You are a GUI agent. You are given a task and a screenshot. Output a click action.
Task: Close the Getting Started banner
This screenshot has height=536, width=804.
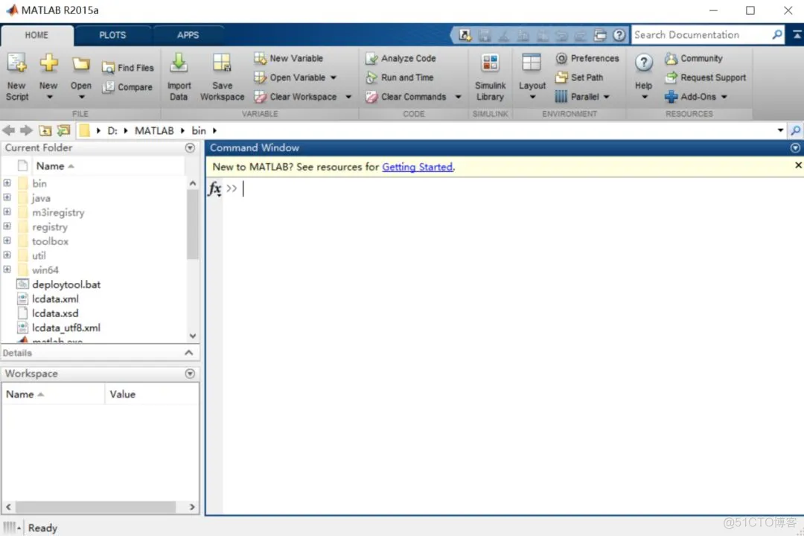pyautogui.click(x=798, y=165)
